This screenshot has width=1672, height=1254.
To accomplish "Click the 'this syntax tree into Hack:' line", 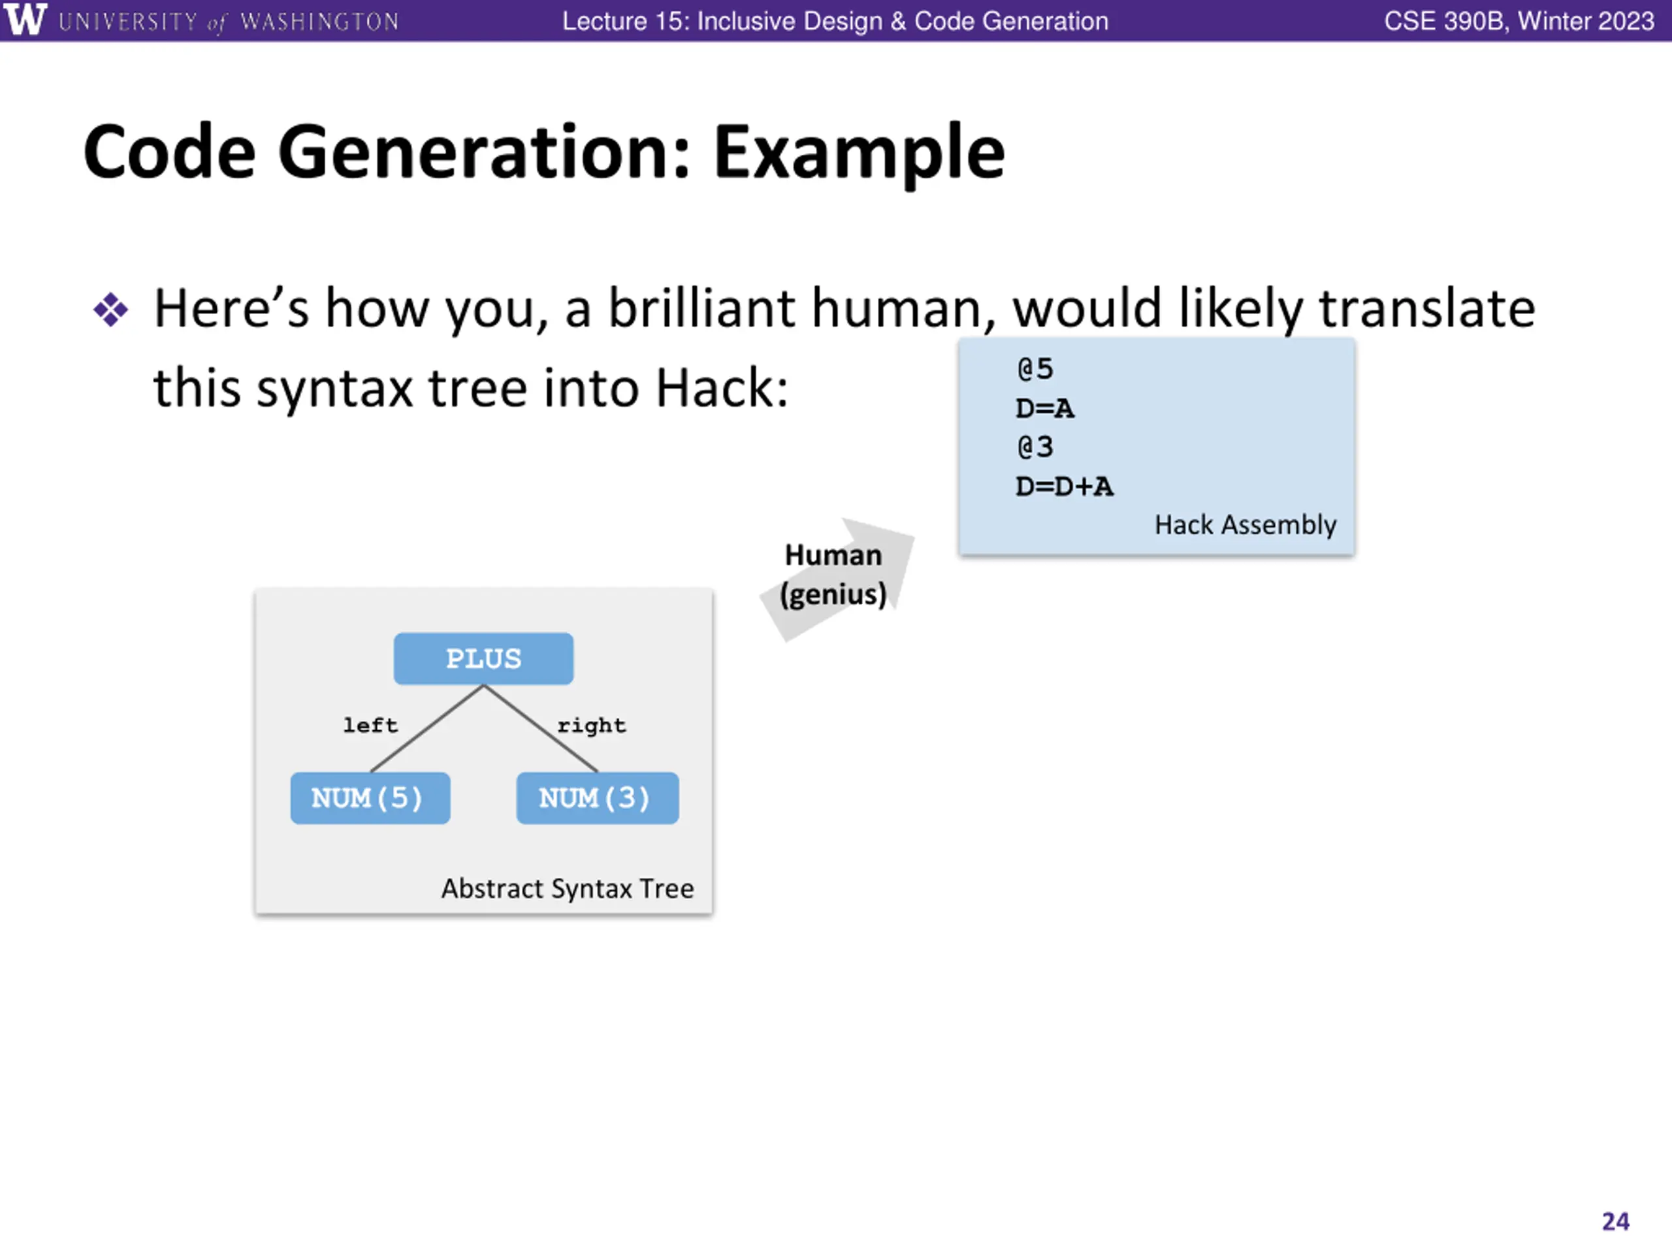I will 471,389.
